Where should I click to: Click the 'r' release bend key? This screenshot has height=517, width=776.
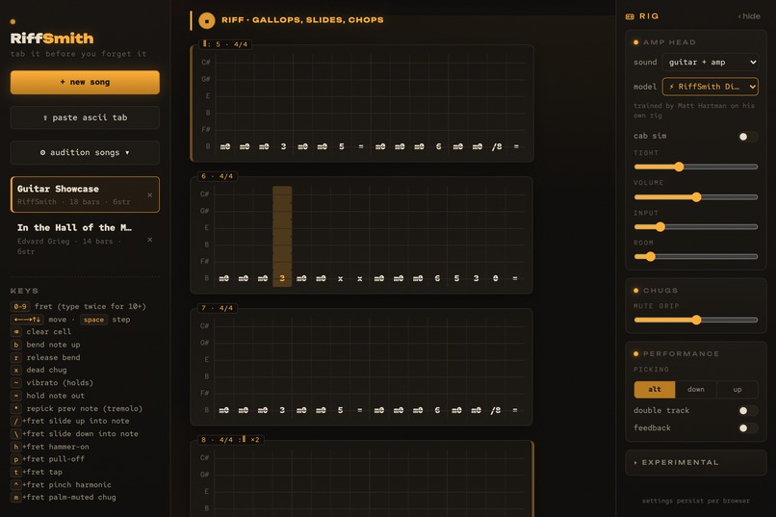click(16, 357)
